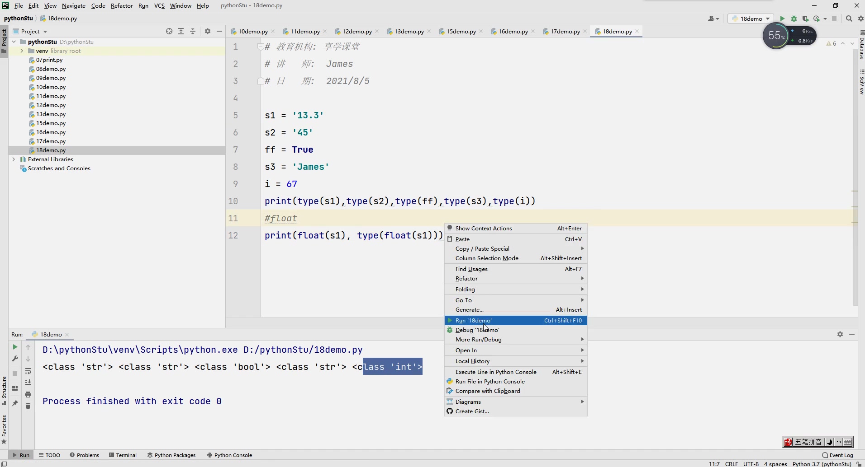
Task: Switch to the 15demo.py editor tab
Action: click(x=461, y=31)
